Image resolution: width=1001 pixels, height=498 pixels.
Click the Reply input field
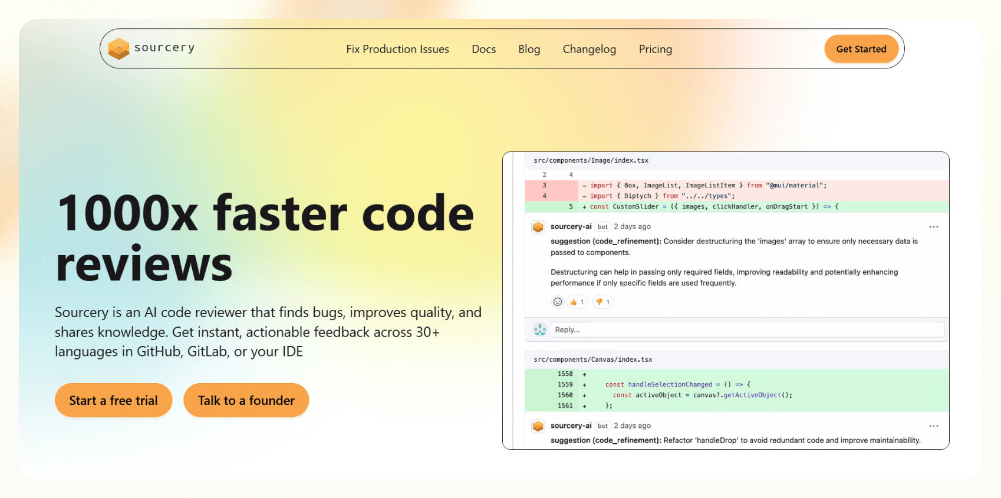[747, 329]
